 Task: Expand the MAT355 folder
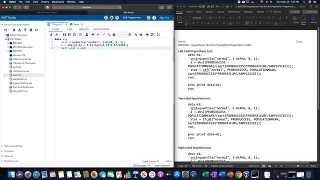coord(8,51)
